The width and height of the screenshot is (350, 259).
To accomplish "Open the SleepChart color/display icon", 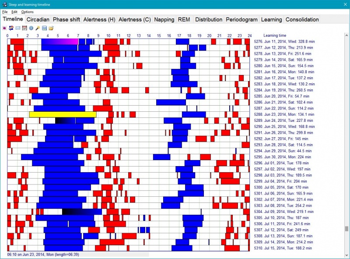I will click(4, 28).
